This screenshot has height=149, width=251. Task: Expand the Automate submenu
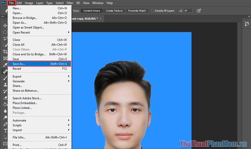tap(40, 120)
